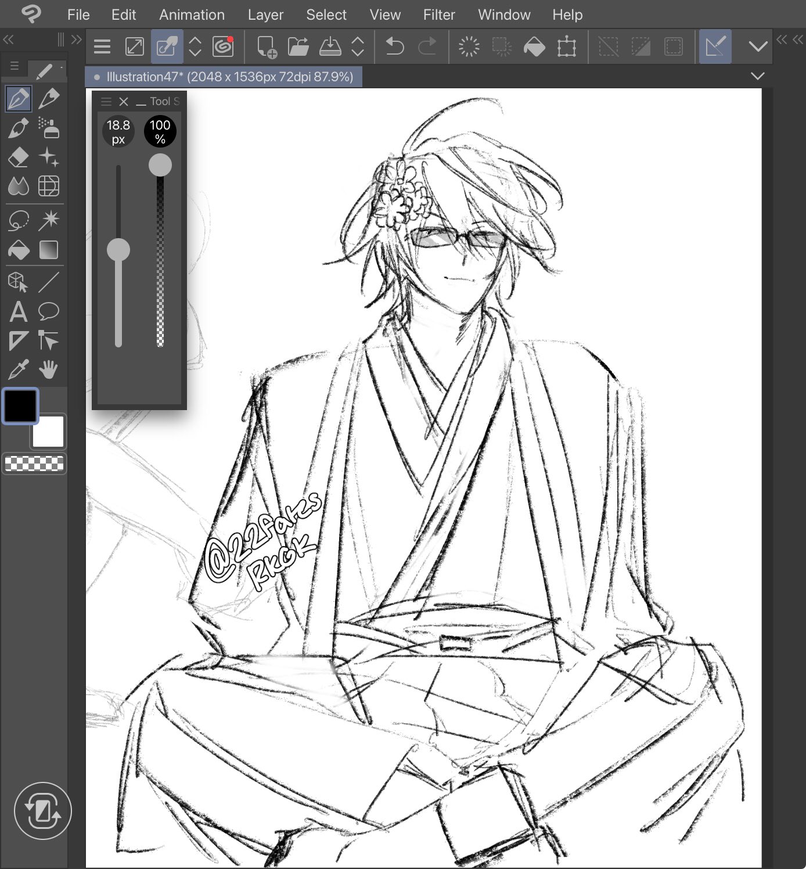The width and height of the screenshot is (806, 869).
Task: Open the Filter menu
Action: (439, 15)
